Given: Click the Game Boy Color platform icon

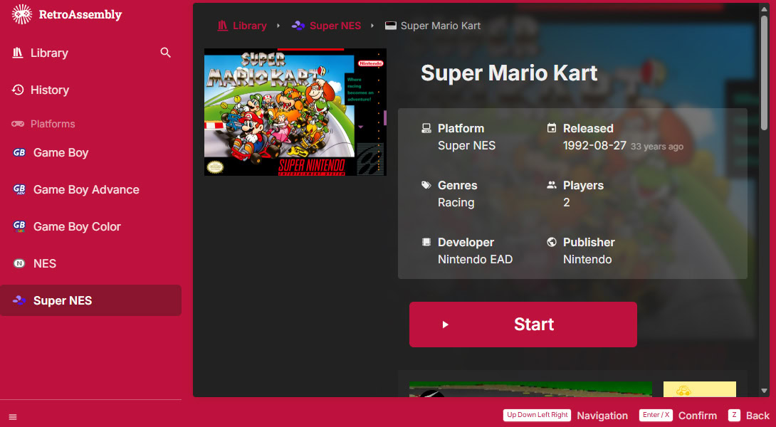Looking at the screenshot, I should pyautogui.click(x=19, y=226).
